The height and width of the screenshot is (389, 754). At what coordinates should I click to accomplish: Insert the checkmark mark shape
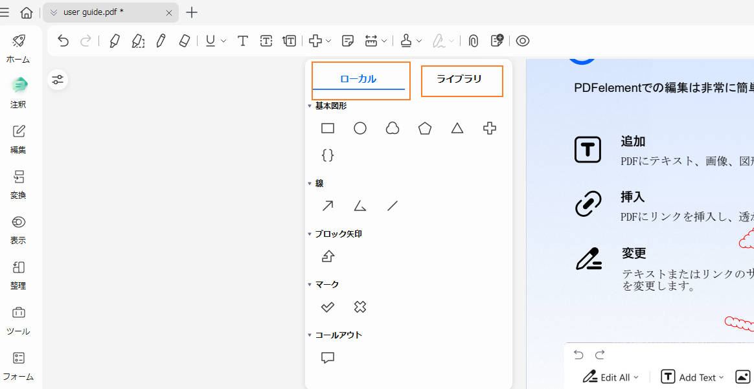pyautogui.click(x=328, y=307)
